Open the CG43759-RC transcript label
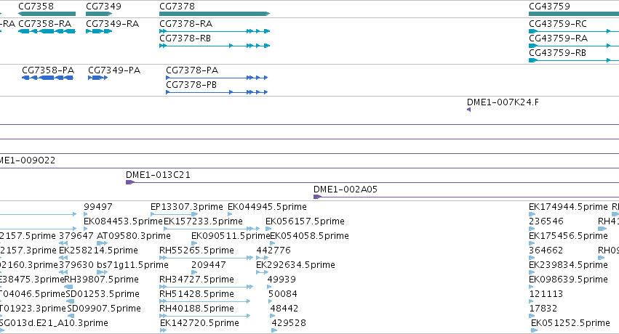This screenshot has width=619, height=334. 557,24
